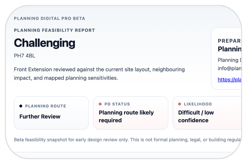Select the Likelihood card showing Difficult / low confidence

pyautogui.click(x=207, y=113)
